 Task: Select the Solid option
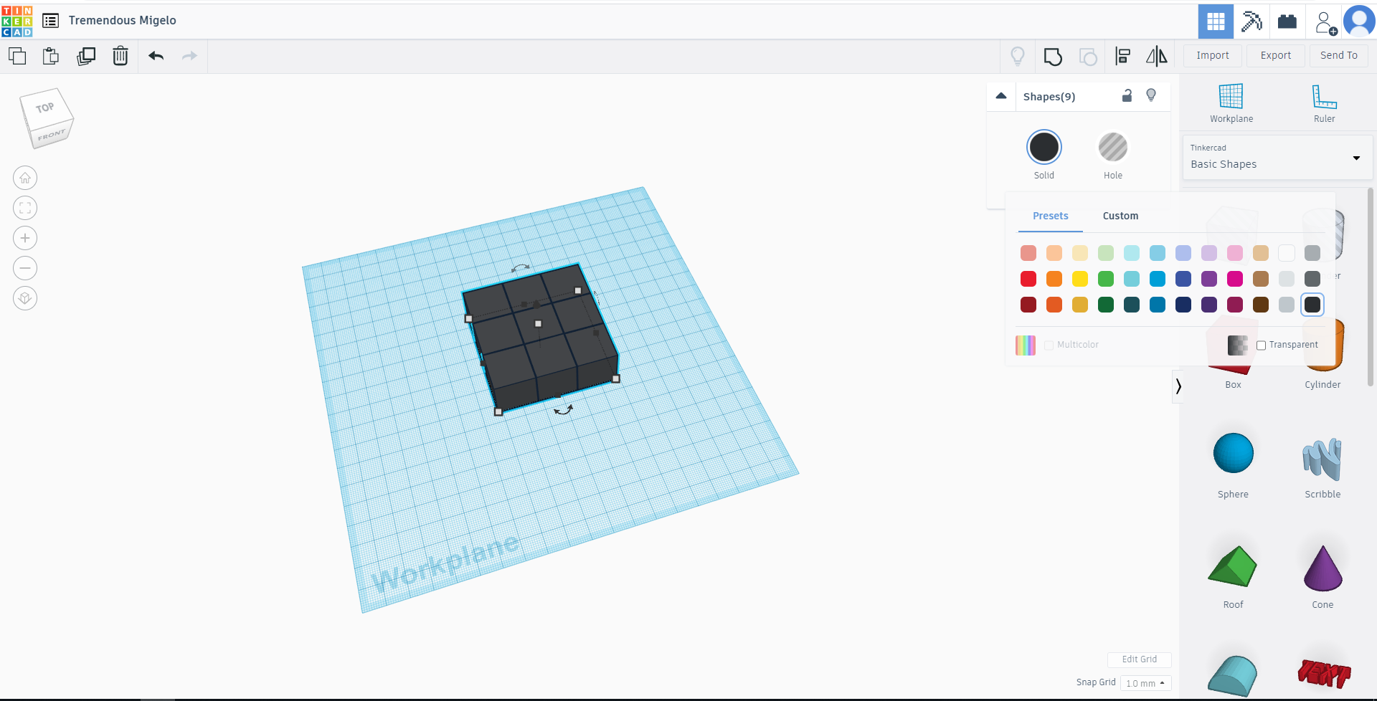pyautogui.click(x=1044, y=148)
